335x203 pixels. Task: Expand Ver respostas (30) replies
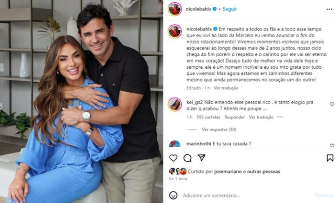click(219, 130)
